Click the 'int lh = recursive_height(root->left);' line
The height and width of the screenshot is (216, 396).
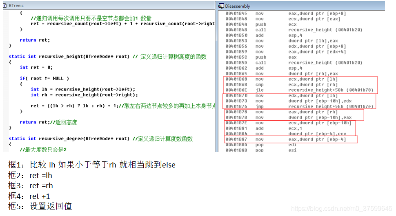click(83, 89)
